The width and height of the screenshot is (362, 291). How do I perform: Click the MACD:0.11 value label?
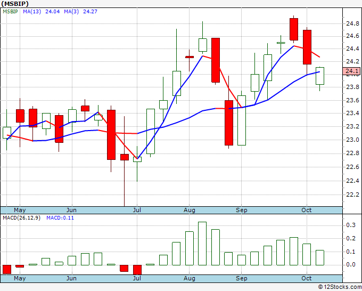(x=60, y=218)
